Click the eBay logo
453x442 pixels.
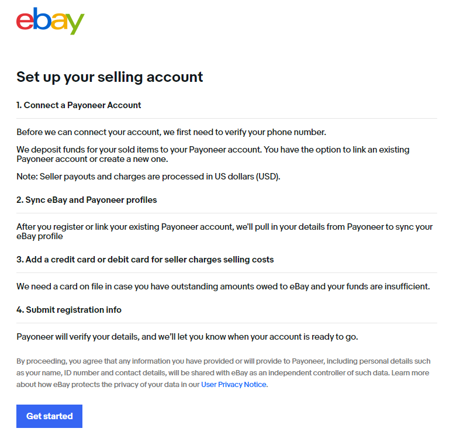click(50, 21)
